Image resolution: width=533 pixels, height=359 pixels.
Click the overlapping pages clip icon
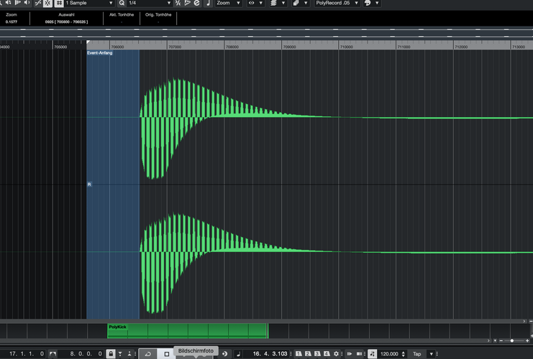coord(296,3)
